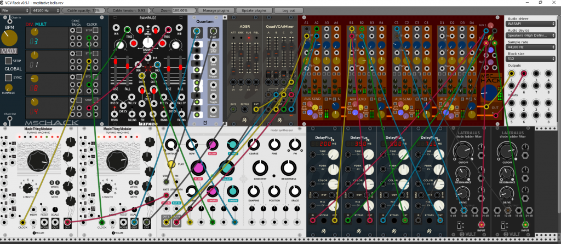This screenshot has width=561, height=244.
Task: Click audio interface Input 1 jack
Action: pos(512,103)
